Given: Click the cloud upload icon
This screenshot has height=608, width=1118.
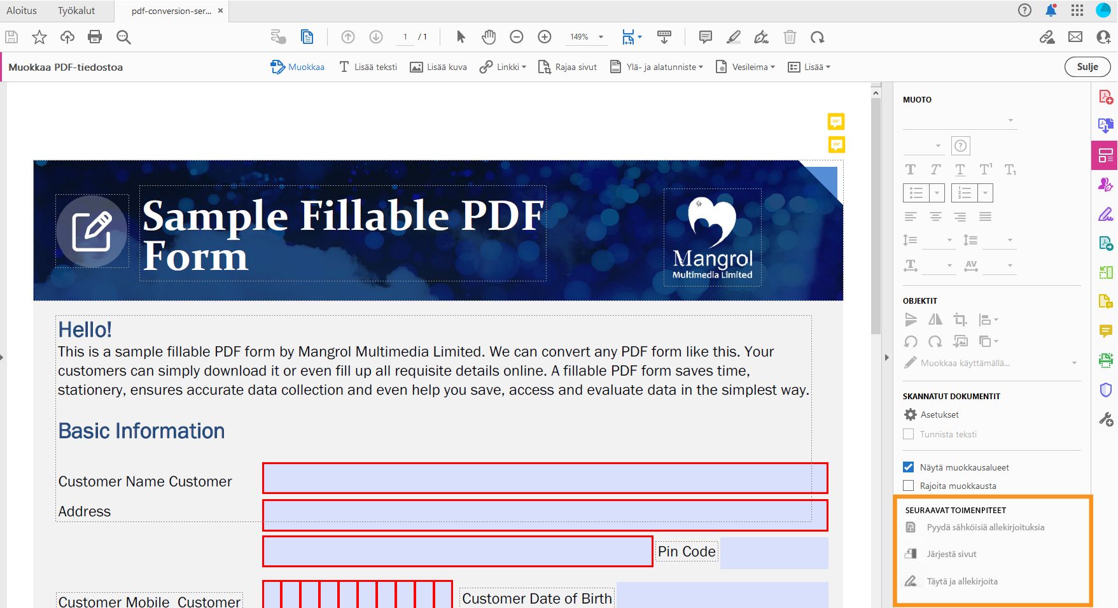Looking at the screenshot, I should [67, 37].
